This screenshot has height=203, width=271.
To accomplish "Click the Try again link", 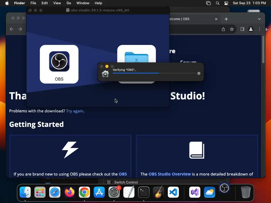I will tap(75, 111).
